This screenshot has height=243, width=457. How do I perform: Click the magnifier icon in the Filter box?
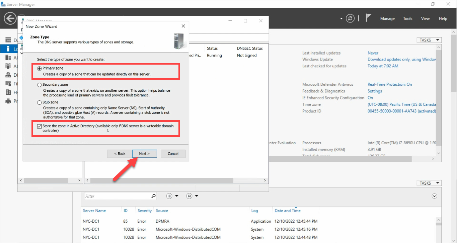pos(153,196)
